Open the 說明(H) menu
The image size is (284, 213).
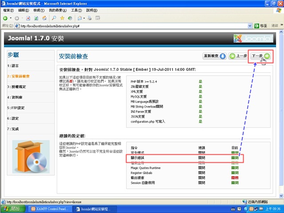point(92,10)
